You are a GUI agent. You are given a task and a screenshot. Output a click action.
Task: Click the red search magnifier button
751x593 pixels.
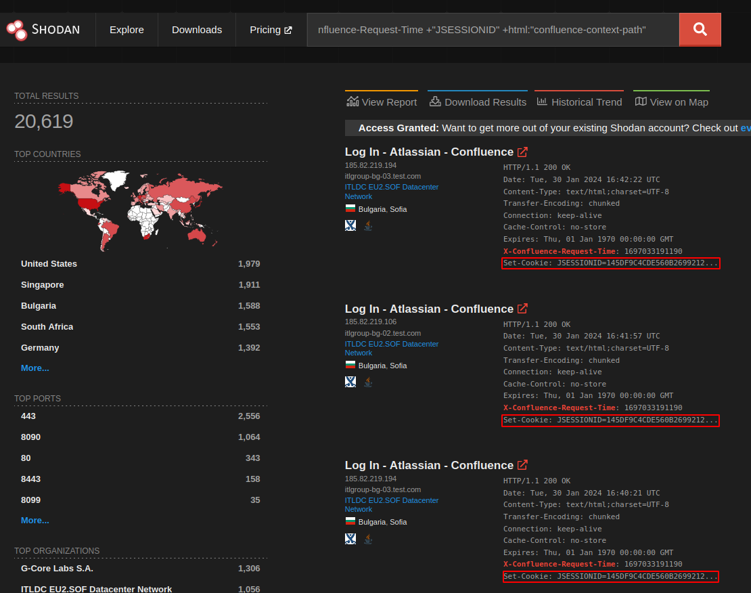[x=700, y=29]
